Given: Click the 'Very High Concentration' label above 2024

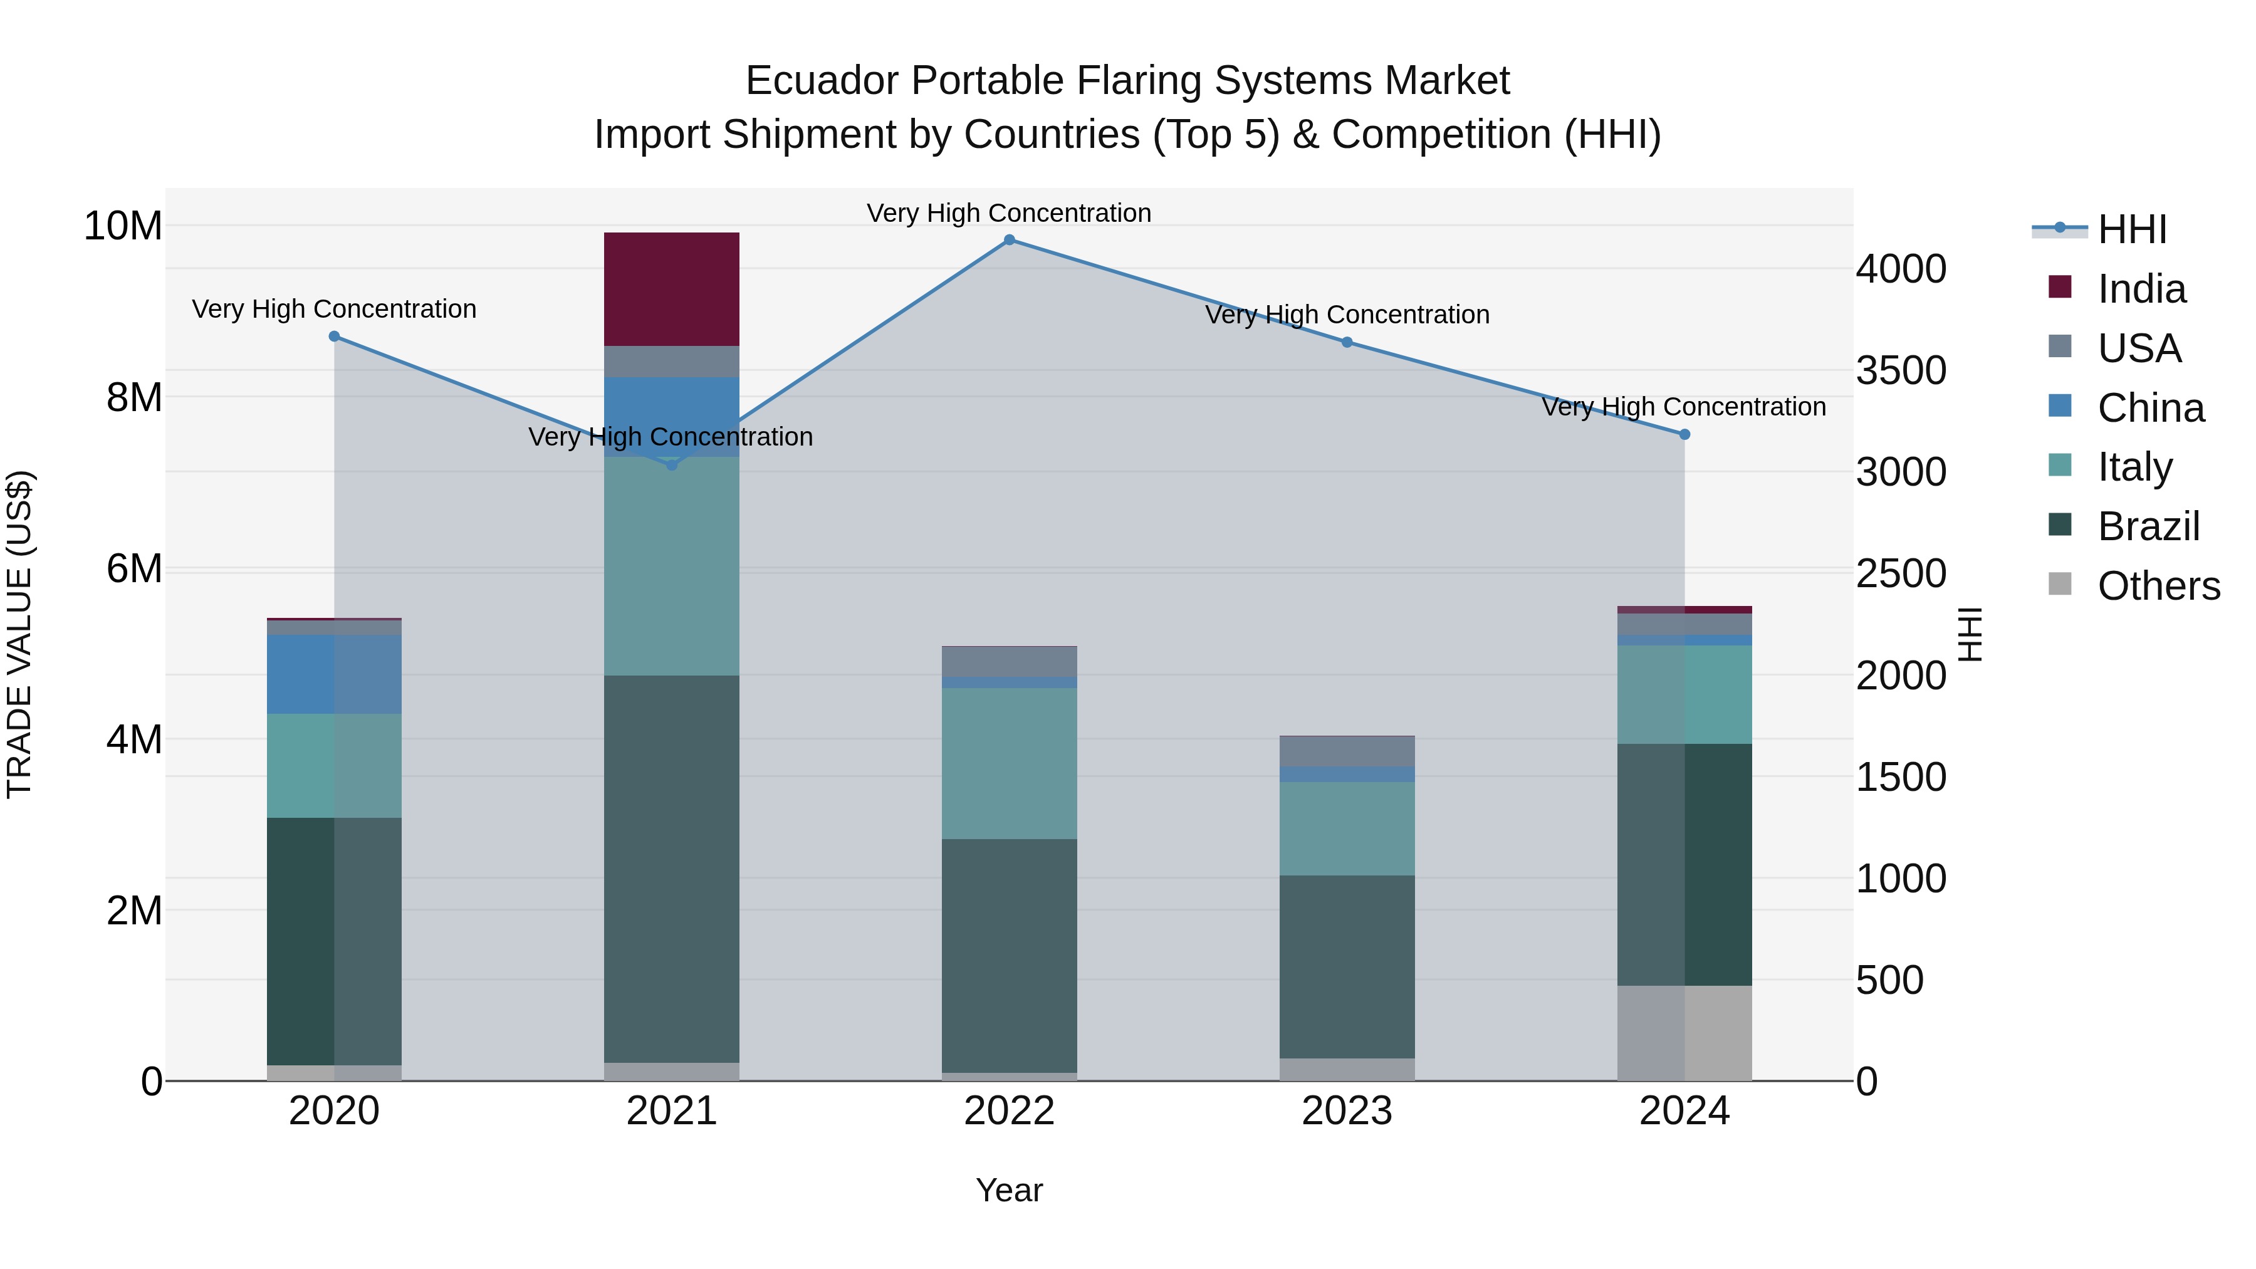Looking at the screenshot, I should 1684,407.
